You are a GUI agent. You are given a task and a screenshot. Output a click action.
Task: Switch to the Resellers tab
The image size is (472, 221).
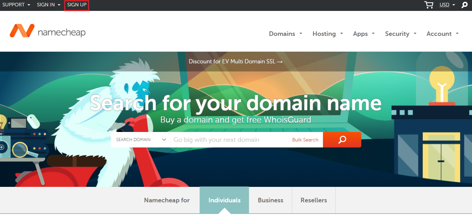(x=313, y=200)
